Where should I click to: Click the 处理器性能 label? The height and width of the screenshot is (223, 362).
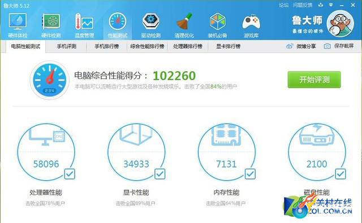(x=46, y=193)
